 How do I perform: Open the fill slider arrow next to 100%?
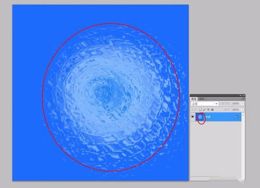(x=242, y=110)
